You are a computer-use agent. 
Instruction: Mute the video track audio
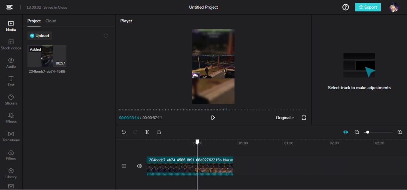click(x=139, y=166)
